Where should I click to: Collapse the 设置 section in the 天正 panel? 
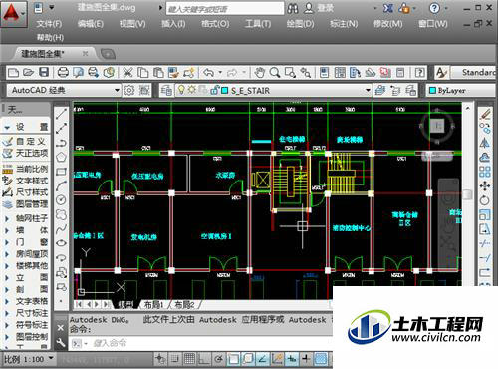[x=7, y=127]
